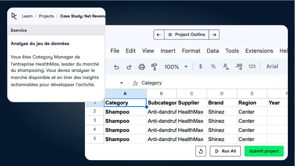Go to next step with right arrow
This screenshot has height=166, width=295.
tap(214, 34)
